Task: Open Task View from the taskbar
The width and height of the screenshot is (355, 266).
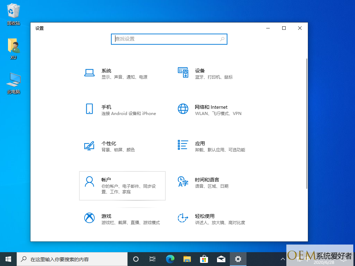Action: [x=152, y=259]
